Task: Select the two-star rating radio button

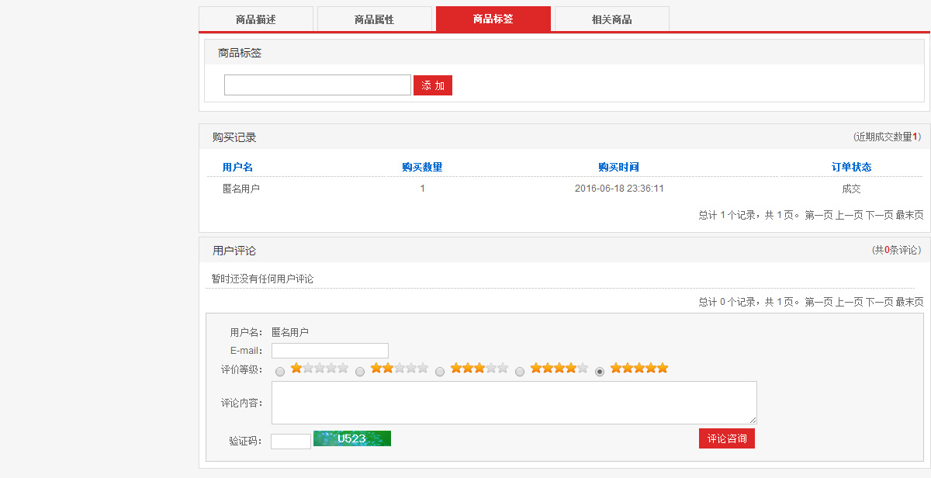Action: 360,372
